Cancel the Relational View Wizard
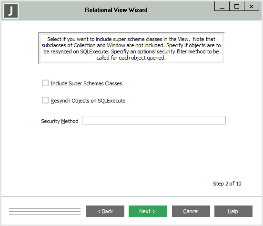The image size is (263, 226). (191, 211)
